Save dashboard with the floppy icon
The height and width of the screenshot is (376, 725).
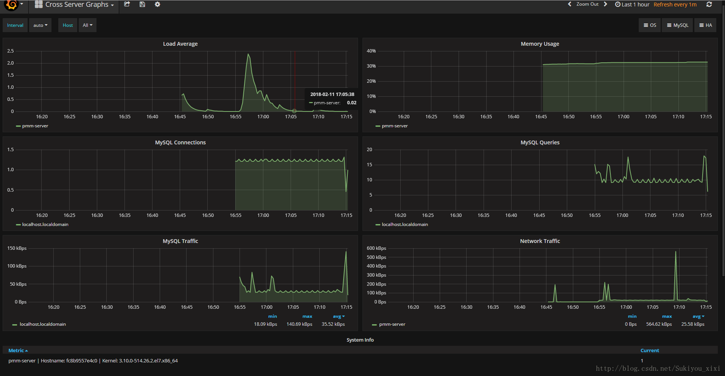point(142,4)
